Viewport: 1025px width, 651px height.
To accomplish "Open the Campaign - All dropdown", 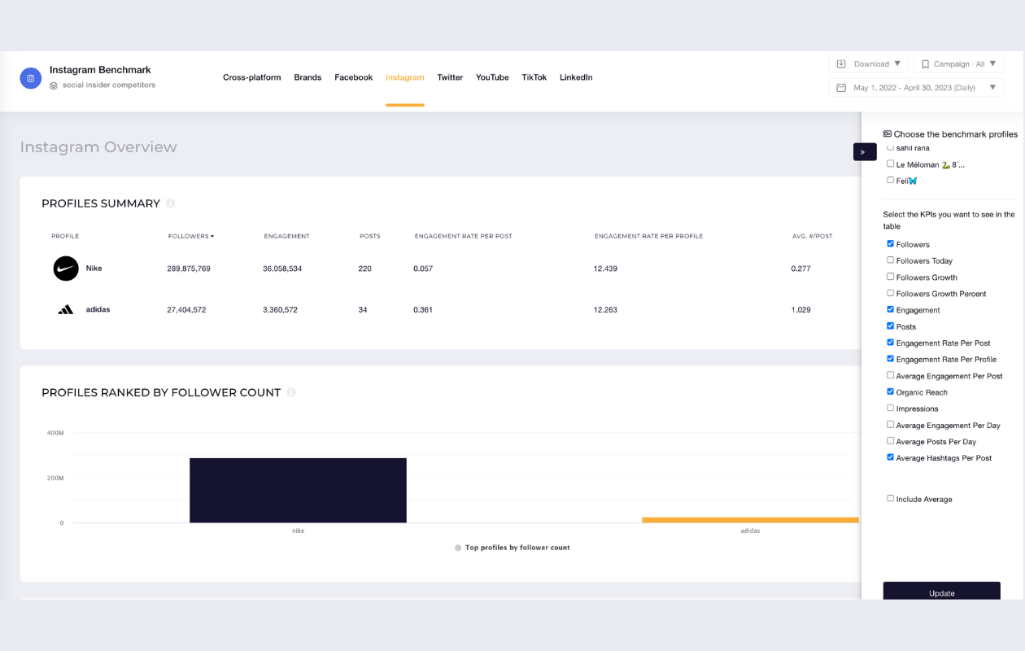I will click(x=959, y=63).
